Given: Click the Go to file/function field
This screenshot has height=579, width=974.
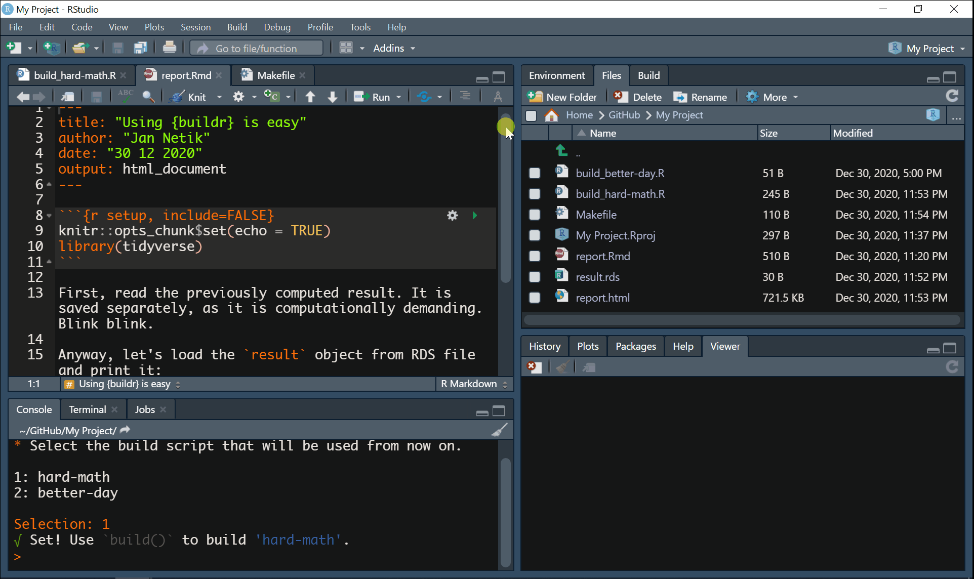Looking at the screenshot, I should pyautogui.click(x=256, y=48).
